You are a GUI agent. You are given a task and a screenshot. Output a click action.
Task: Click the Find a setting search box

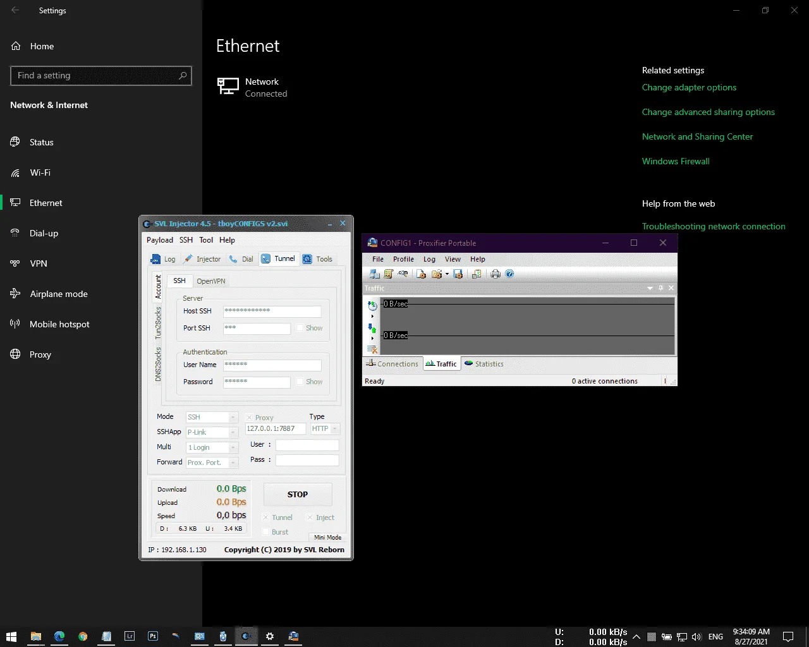point(101,76)
